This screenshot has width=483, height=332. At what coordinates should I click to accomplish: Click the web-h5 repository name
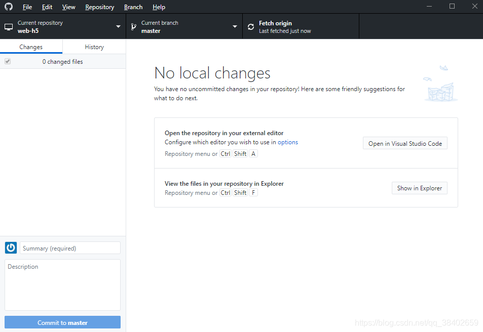[28, 31]
